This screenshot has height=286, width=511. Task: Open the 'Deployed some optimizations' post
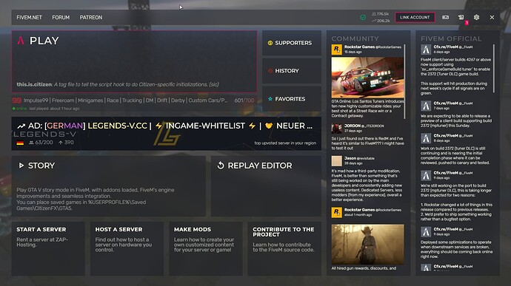tap(456, 249)
